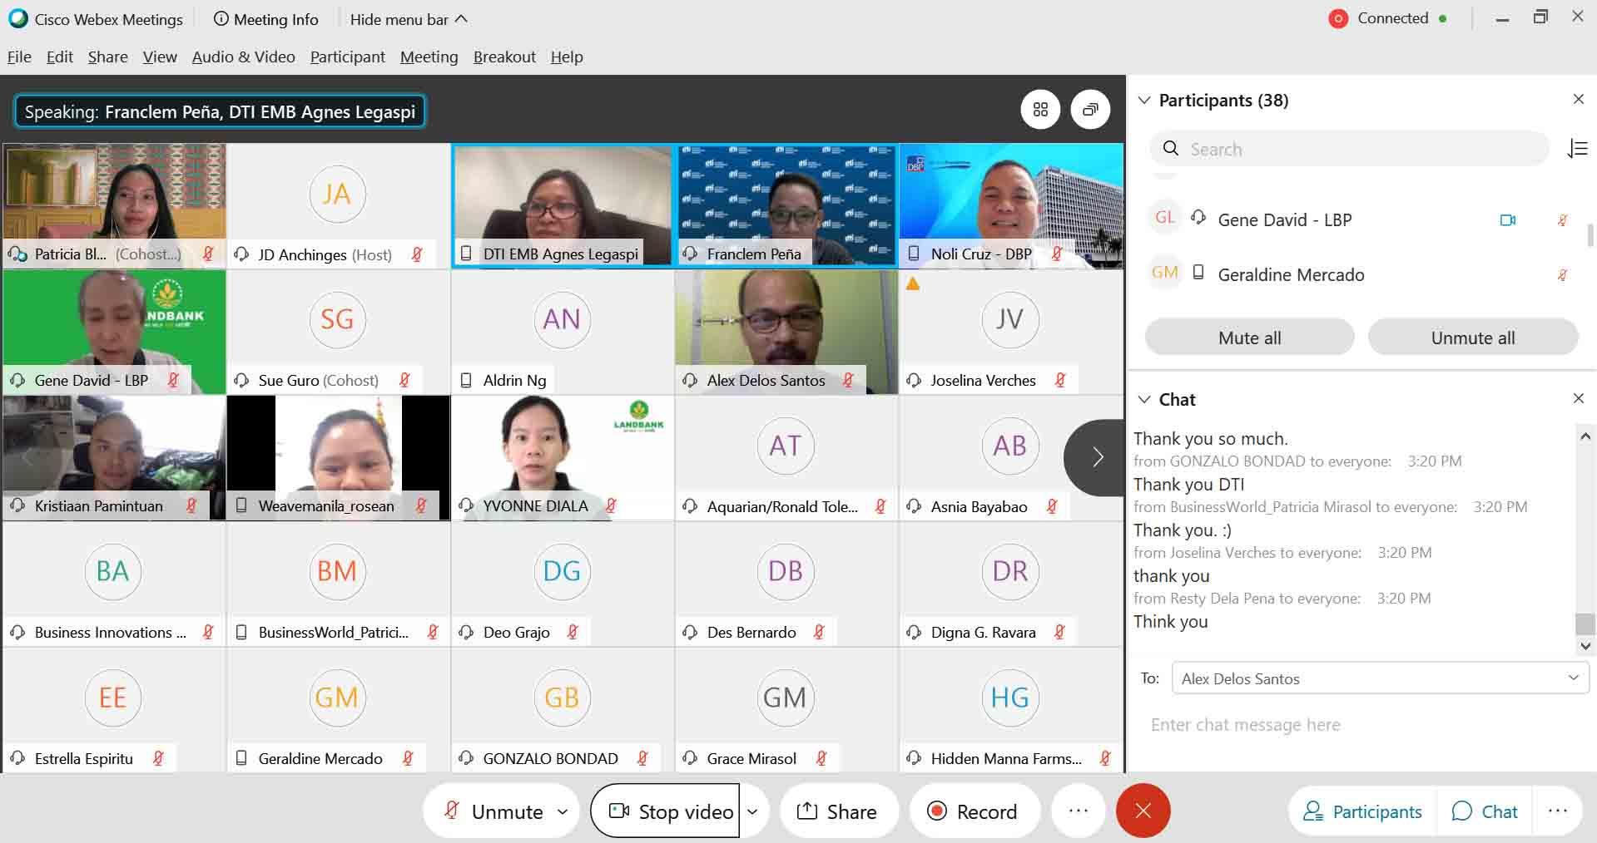The width and height of the screenshot is (1597, 843).
Task: Collapse the Chat panel section
Action: coord(1145,399)
